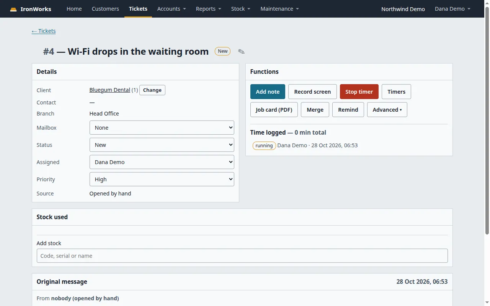Click the Time logged total heading

click(288, 132)
